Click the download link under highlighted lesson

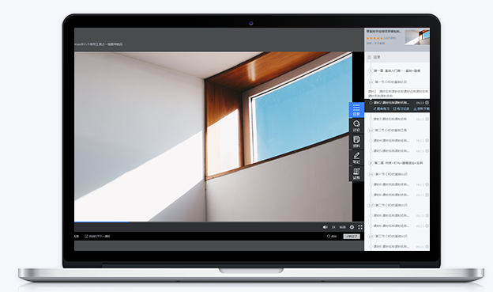tap(421, 108)
